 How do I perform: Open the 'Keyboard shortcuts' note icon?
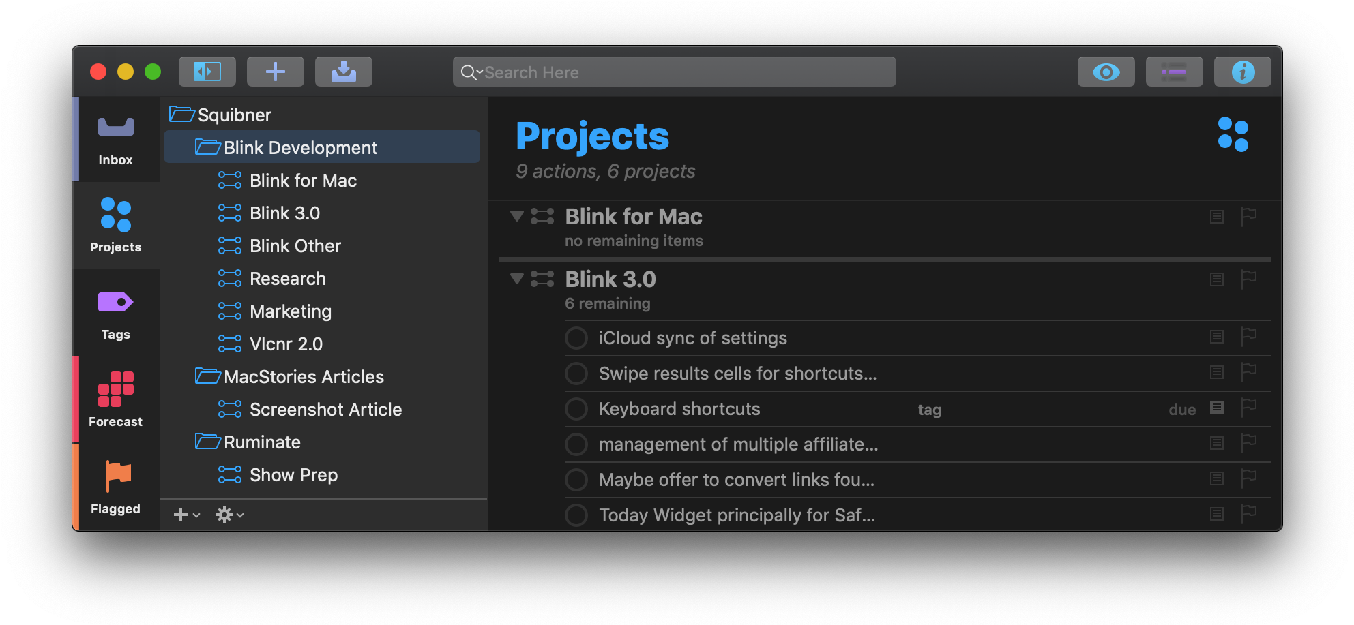[1217, 408]
